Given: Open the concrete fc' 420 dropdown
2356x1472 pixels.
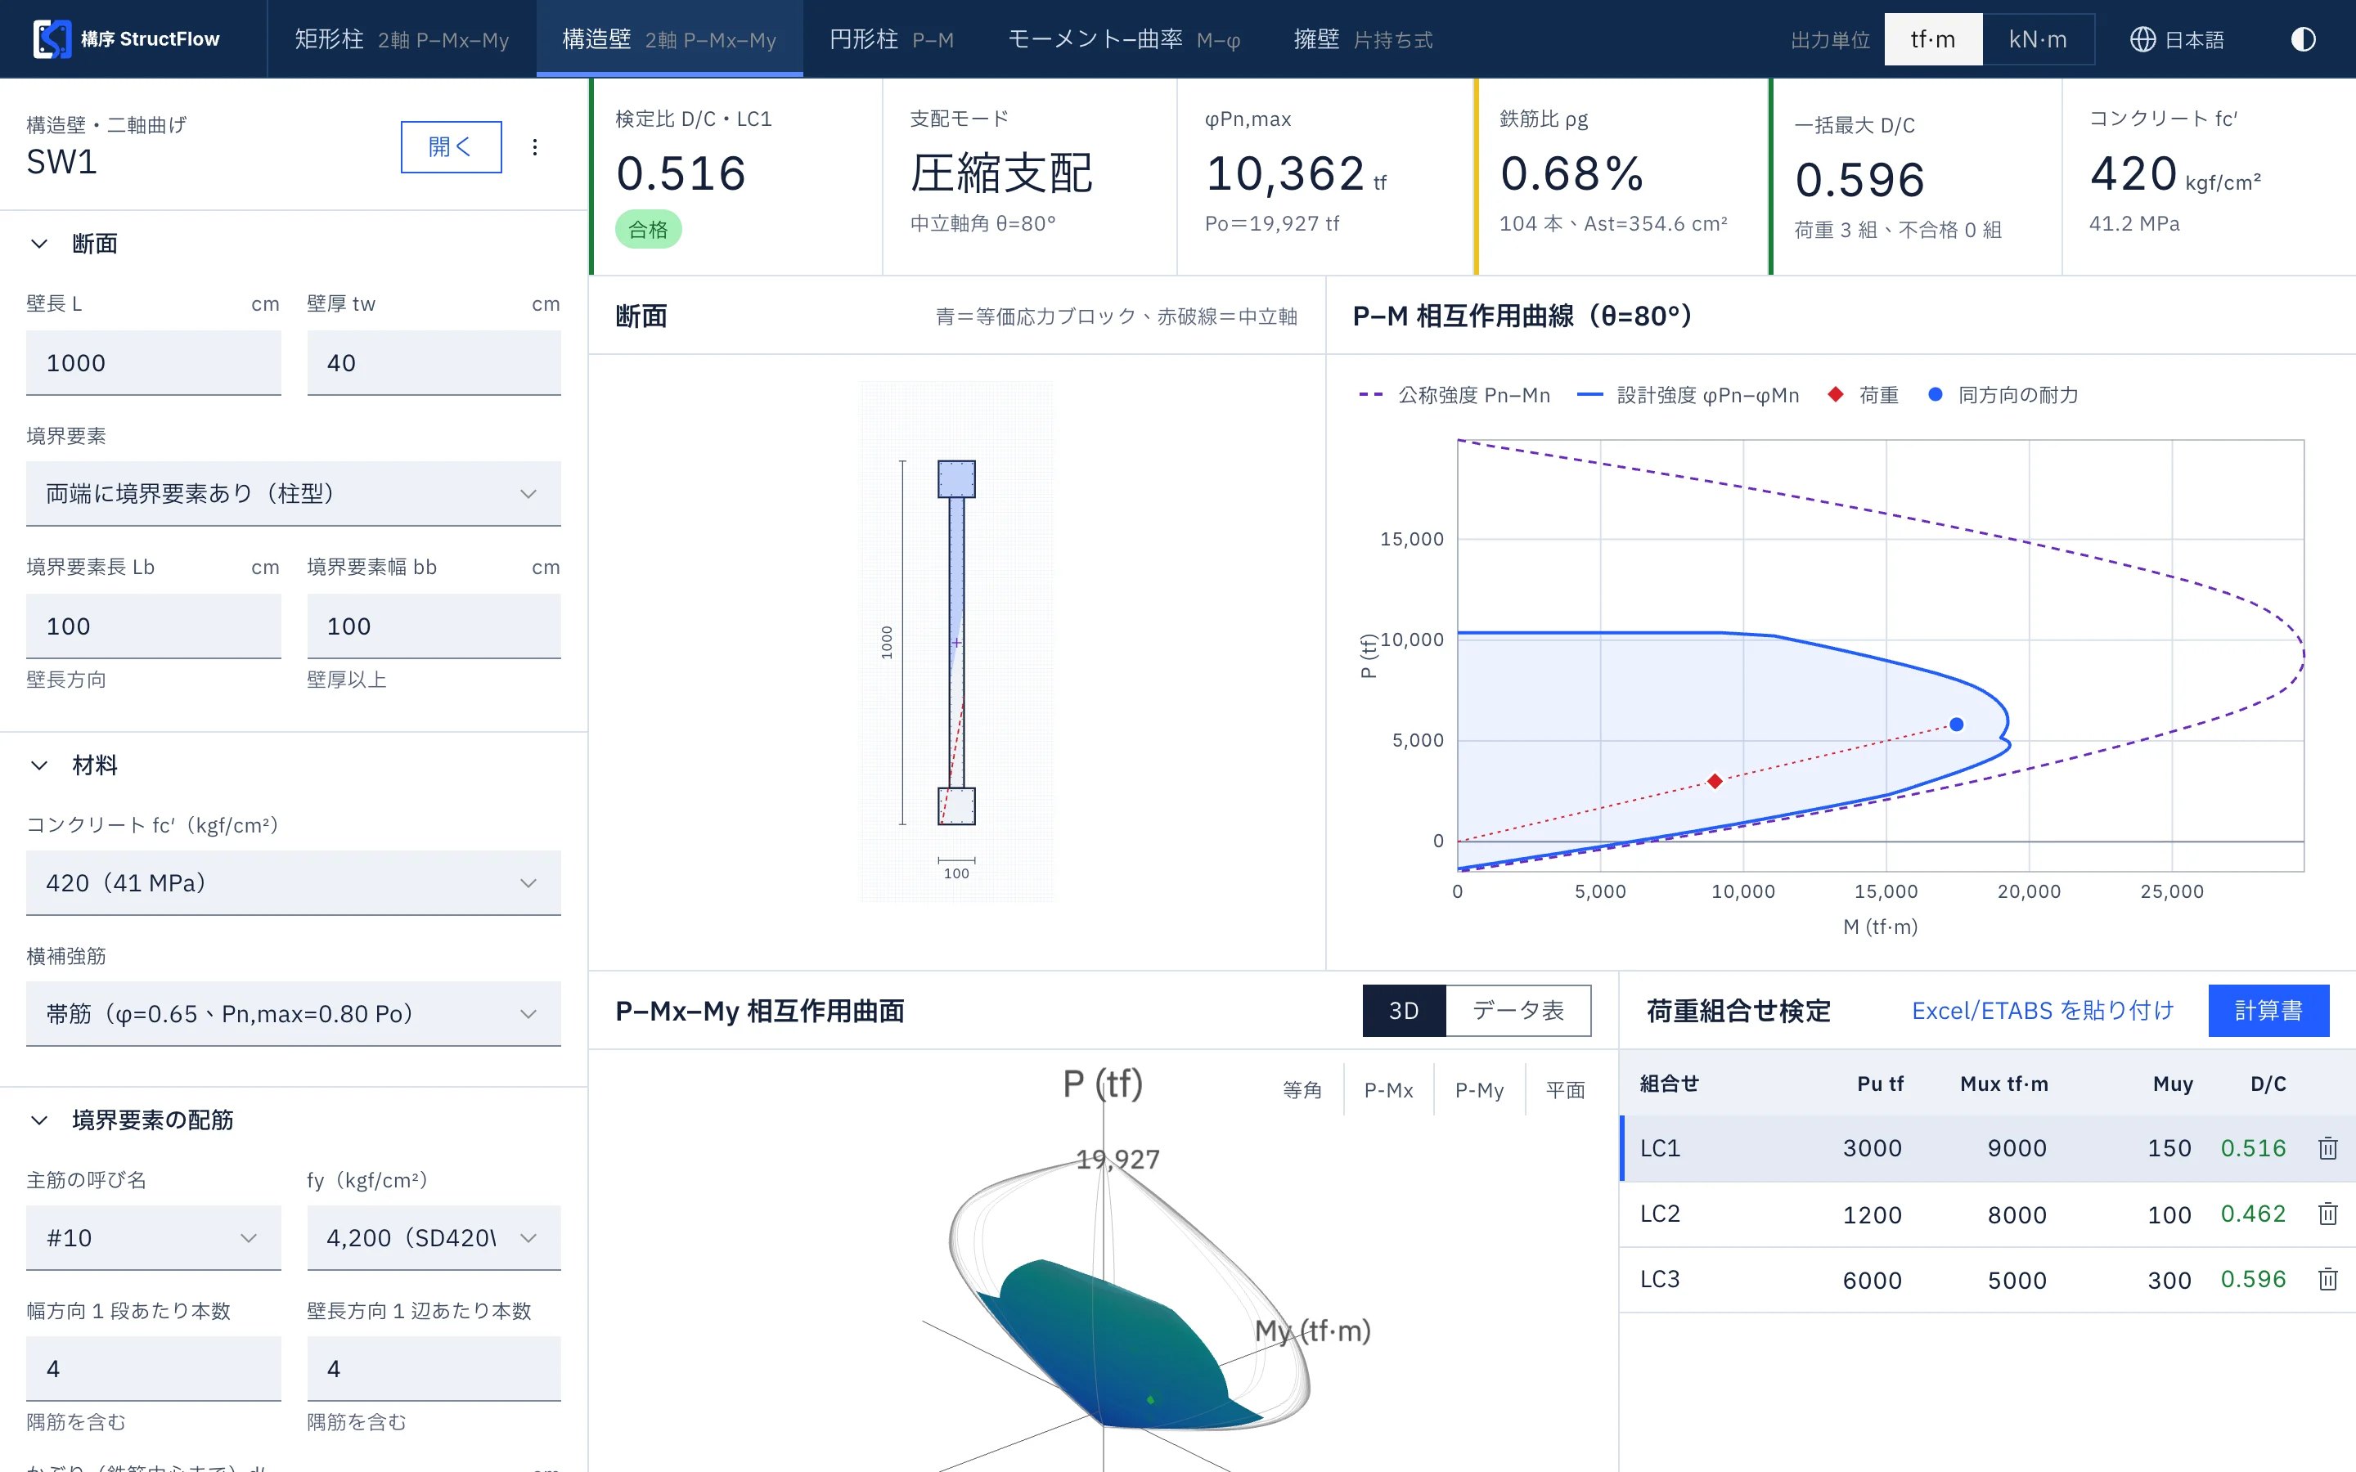Looking at the screenshot, I should pos(293,883).
